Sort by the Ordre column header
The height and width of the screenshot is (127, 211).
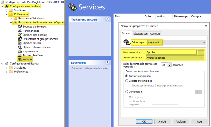149,16
